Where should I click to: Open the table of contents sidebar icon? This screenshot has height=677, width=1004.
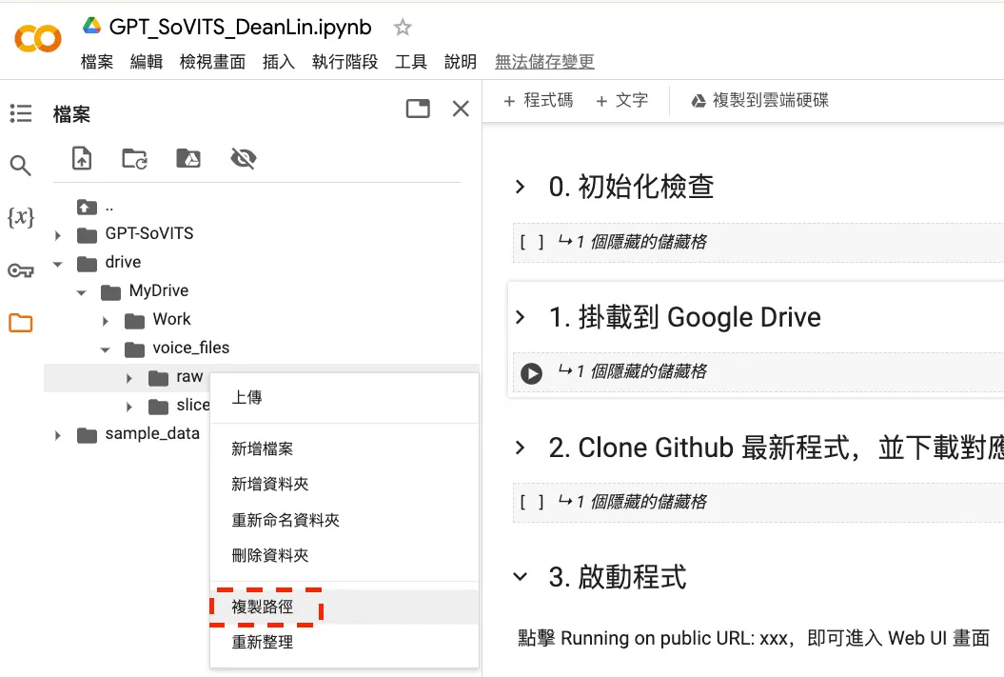coord(21,113)
